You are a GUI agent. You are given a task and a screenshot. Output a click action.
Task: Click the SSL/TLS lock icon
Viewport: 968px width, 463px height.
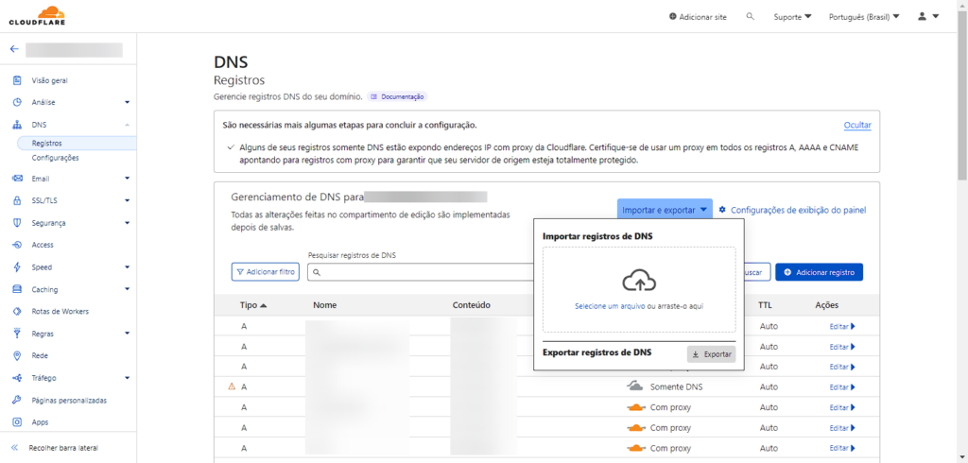(17, 200)
